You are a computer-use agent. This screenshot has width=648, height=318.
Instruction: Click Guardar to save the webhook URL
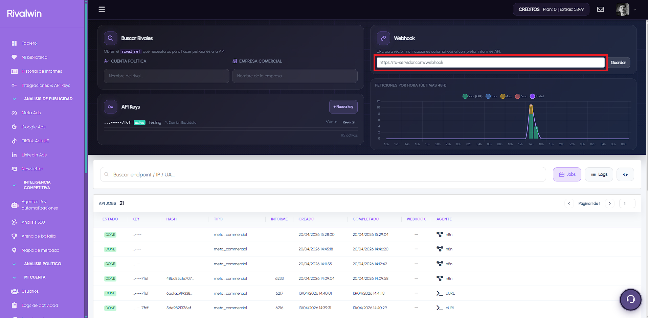point(619,62)
